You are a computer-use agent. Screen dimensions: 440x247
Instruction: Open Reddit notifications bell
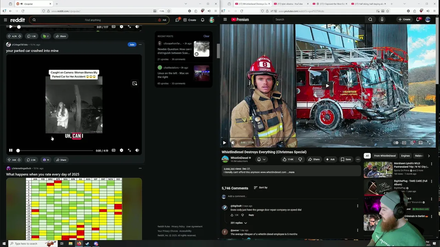(x=202, y=20)
